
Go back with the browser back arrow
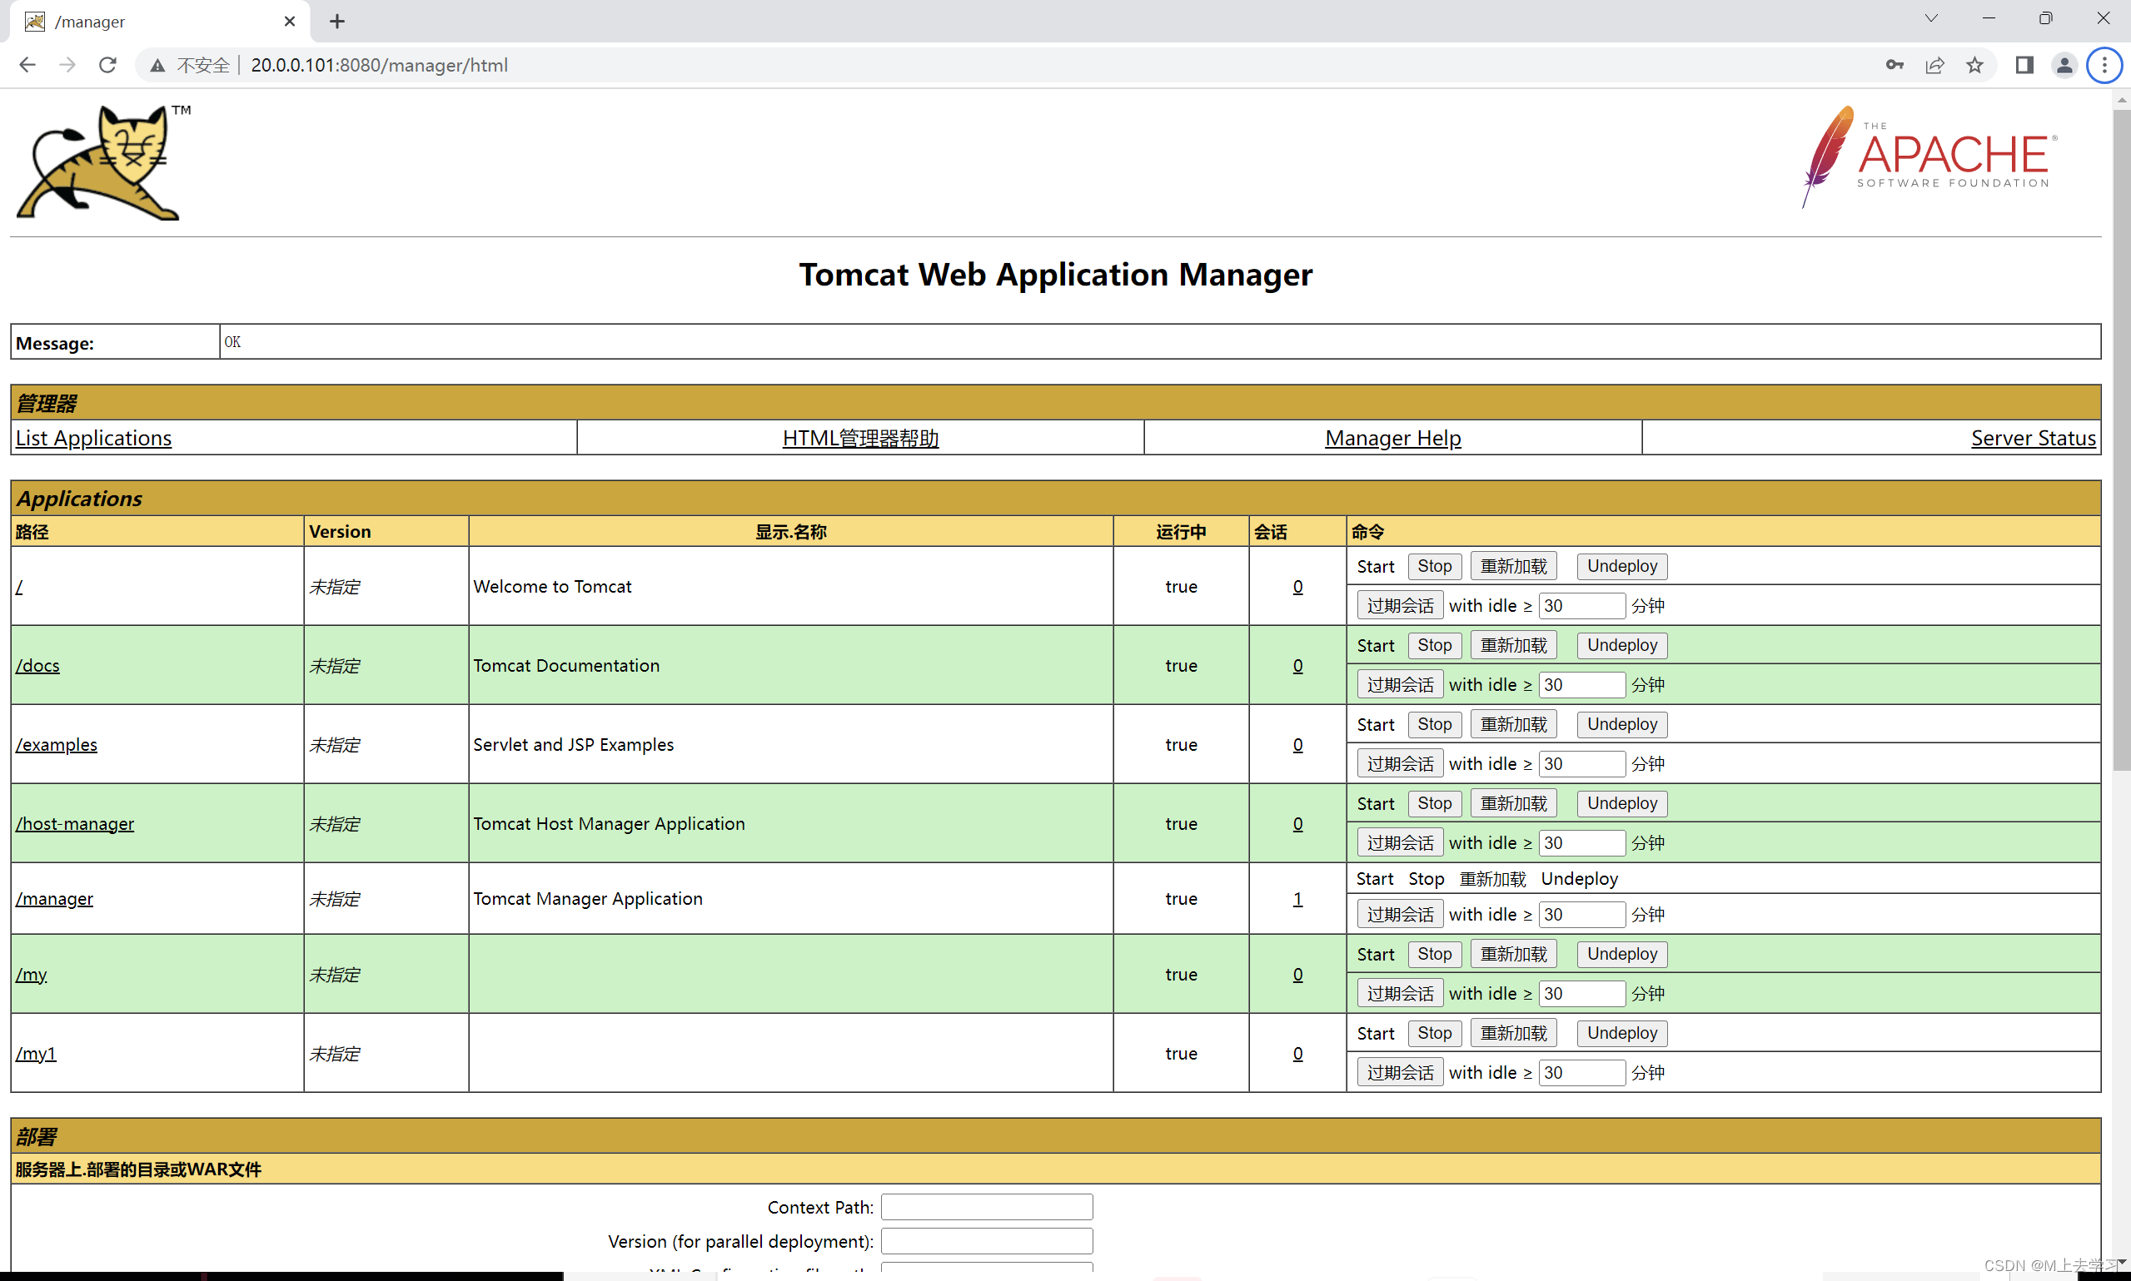tap(27, 65)
